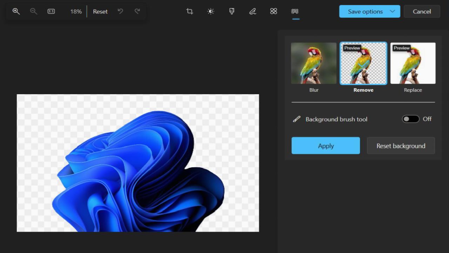This screenshot has width=449, height=253.
Task: Open the Filter tool
Action: pos(232,11)
